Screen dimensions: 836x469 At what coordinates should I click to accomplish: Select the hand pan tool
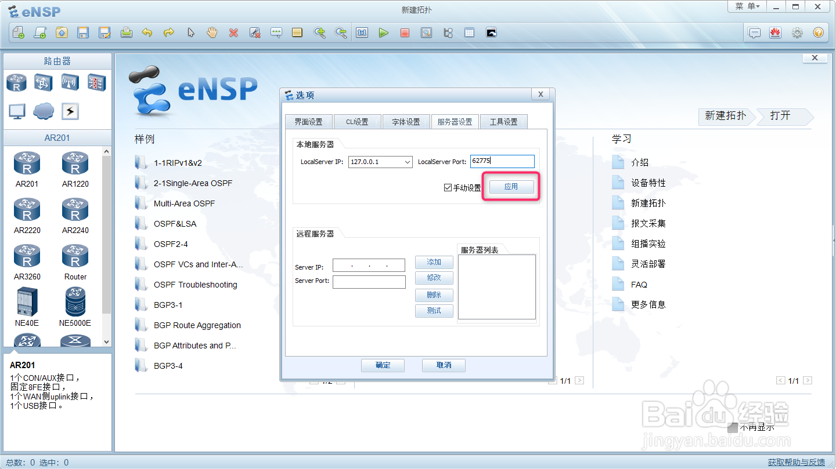[x=212, y=32]
